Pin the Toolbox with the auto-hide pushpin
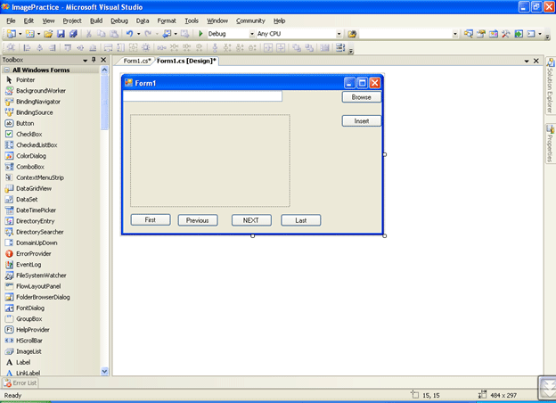The image size is (556, 403). [94, 60]
